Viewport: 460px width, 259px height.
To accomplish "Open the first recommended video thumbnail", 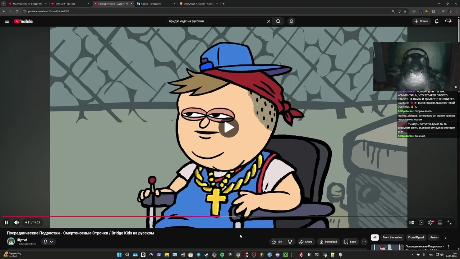I will [x=387, y=247].
